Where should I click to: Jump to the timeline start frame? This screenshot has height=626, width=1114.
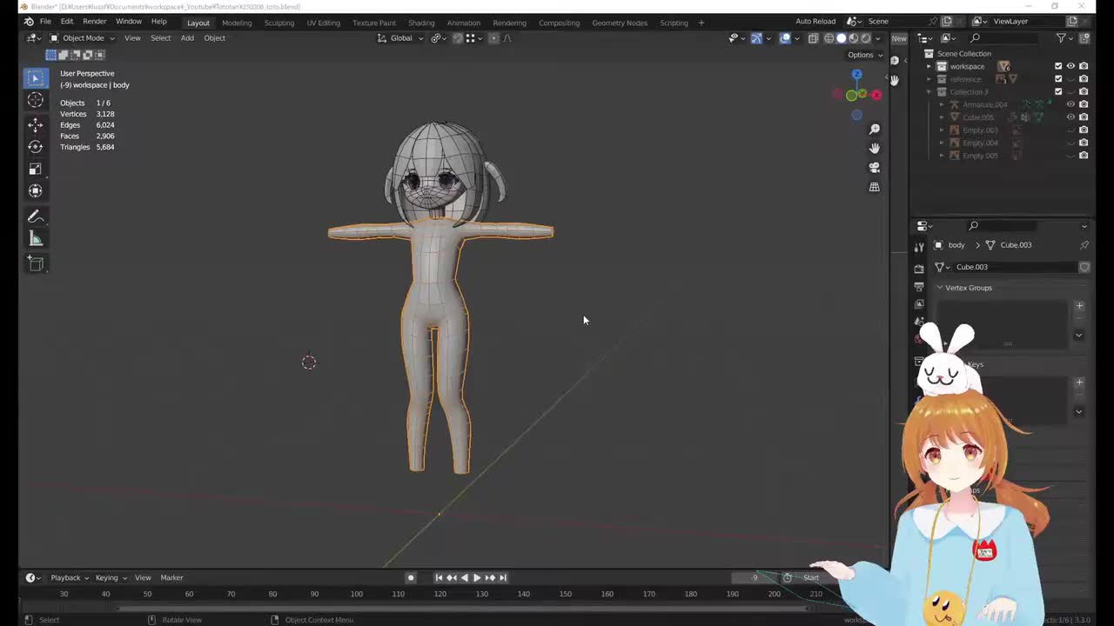point(439,577)
